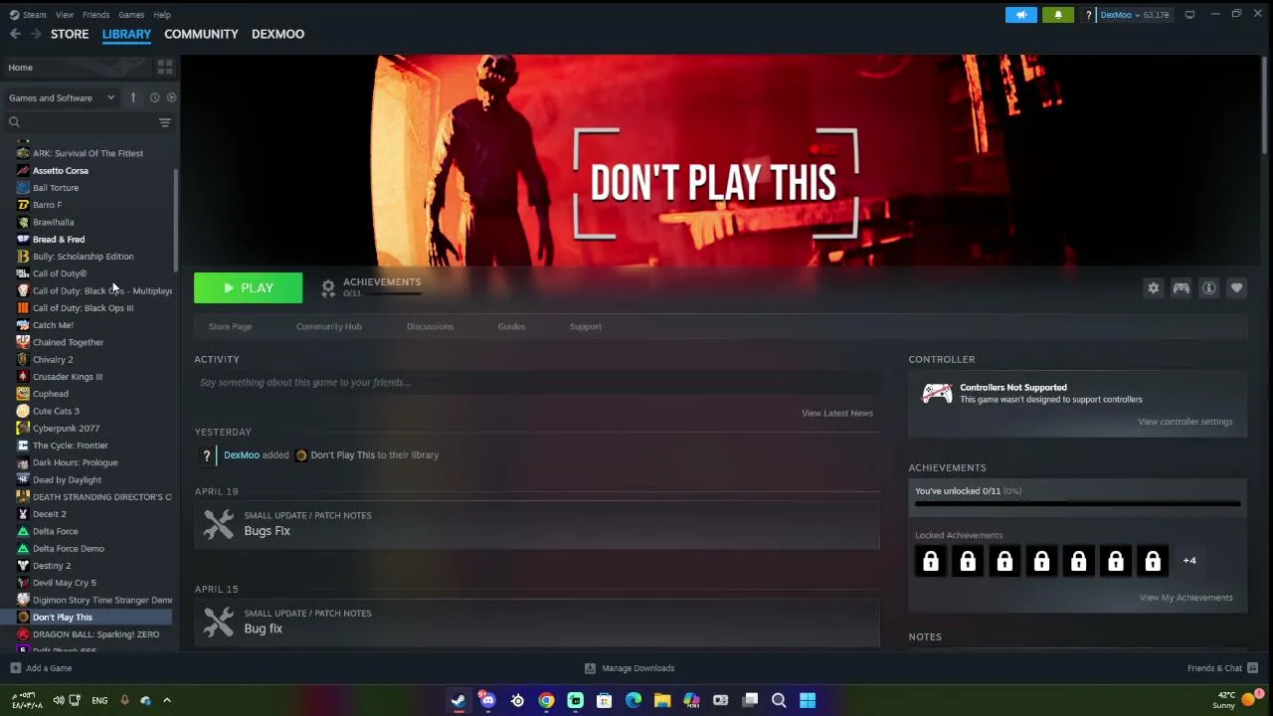This screenshot has width=1273, height=716.
Task: Switch to the COMMUNITY tab
Action: pos(201,34)
